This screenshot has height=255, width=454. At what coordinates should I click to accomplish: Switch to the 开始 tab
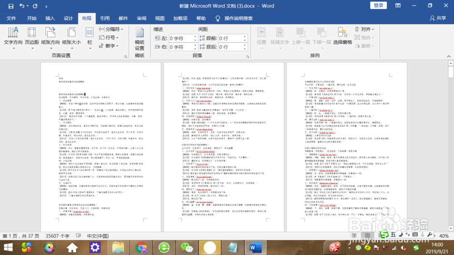coord(32,18)
